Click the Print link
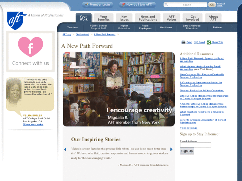This screenshot has width=242, height=181. [189, 42]
